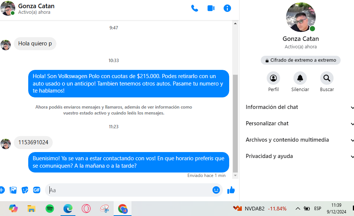
Task: Open the large profile photo in side panel
Action: point(301,17)
